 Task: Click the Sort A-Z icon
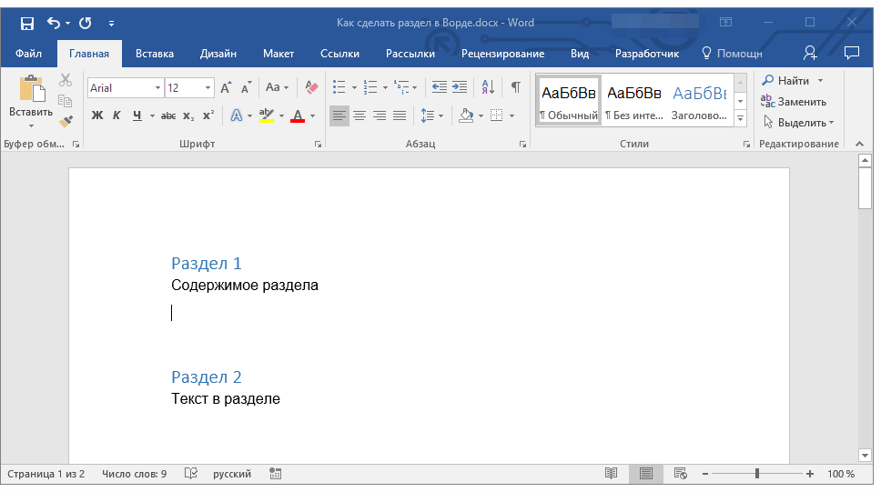click(x=488, y=87)
